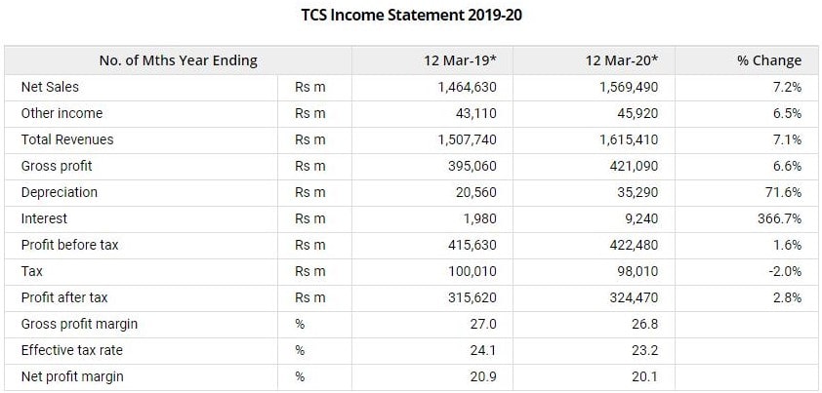This screenshot has width=822, height=393.
Task: Select the Net Sales row label
Action: tap(50, 87)
